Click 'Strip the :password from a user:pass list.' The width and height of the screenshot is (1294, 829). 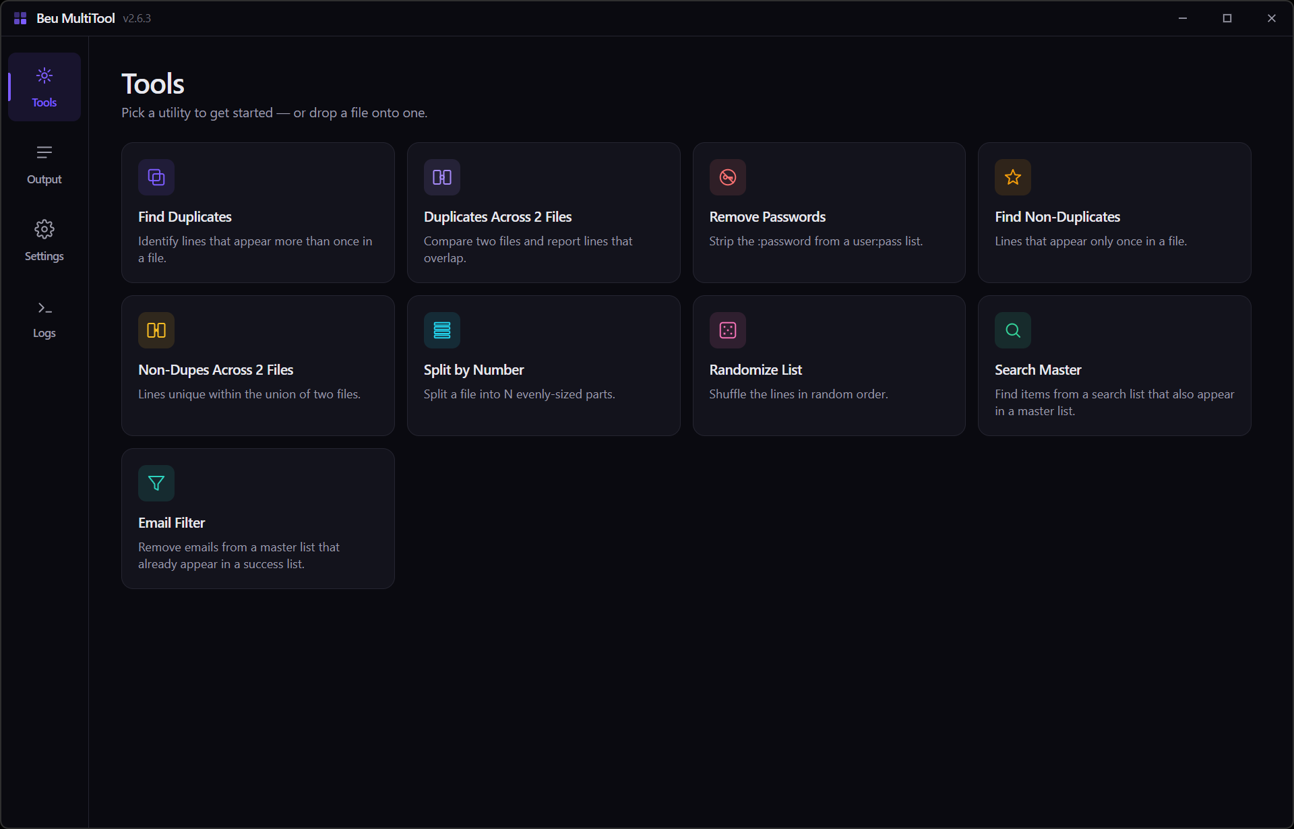click(816, 241)
